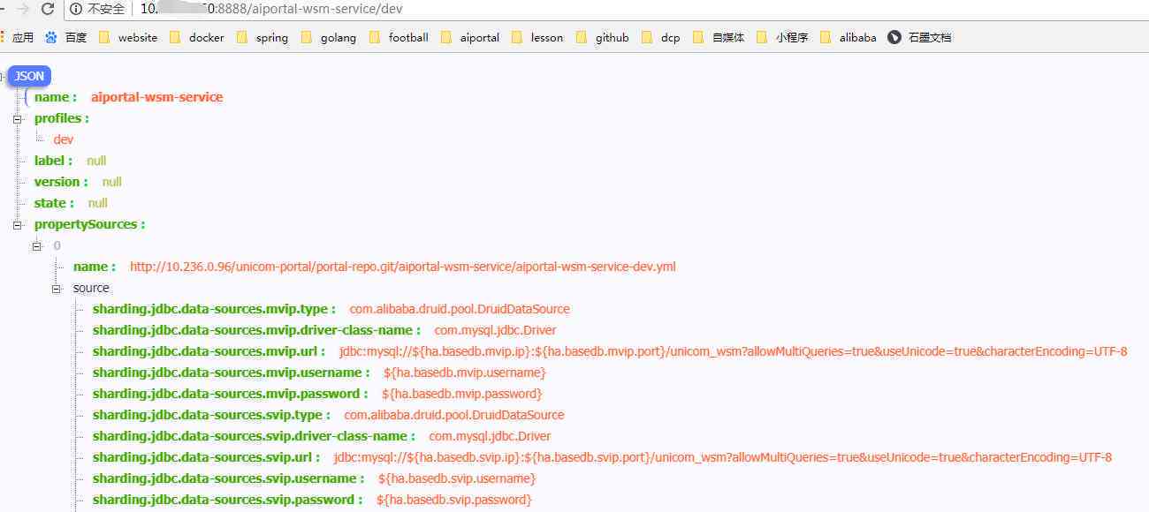This screenshot has width=1149, height=512.
Task: Collapse the propertySources node
Action: pos(17,224)
